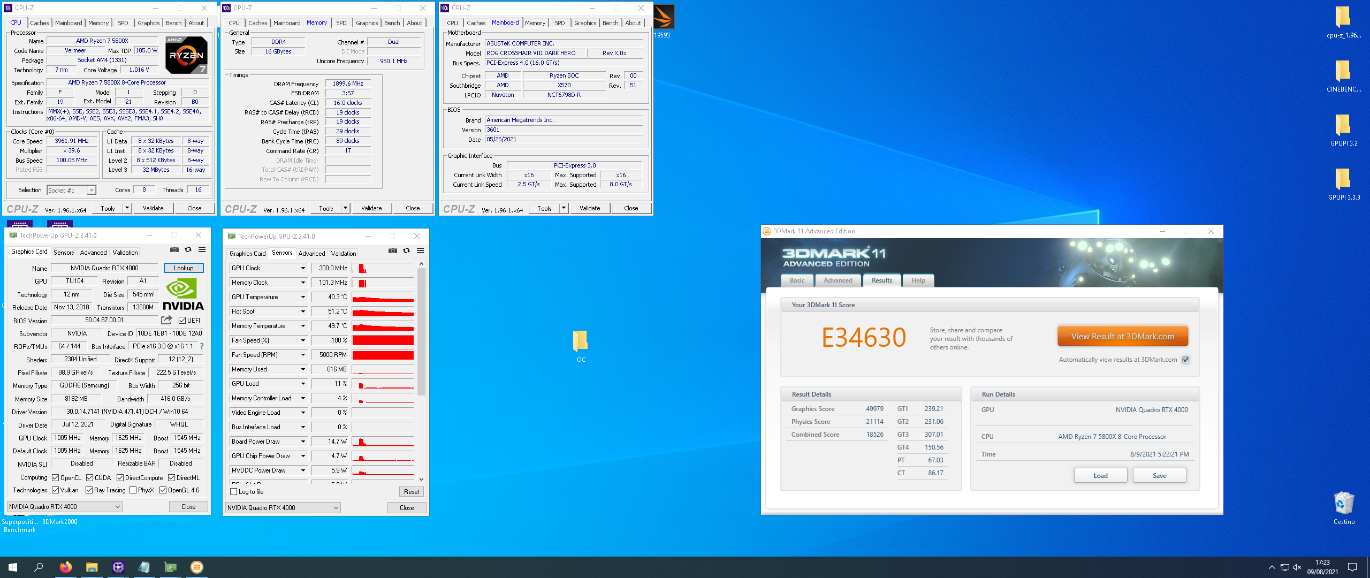Switch to Basic tab in 3DMark 11
The height and width of the screenshot is (578, 1370).
coord(797,280)
